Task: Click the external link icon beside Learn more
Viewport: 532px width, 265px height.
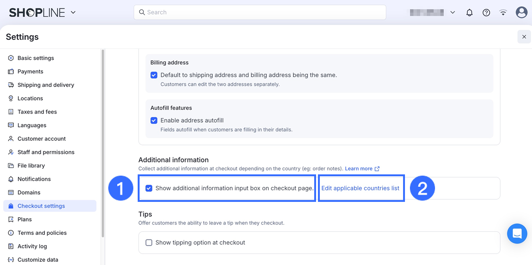Action: [377, 169]
